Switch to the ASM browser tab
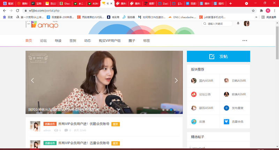Viewport: 279px width, 150px height. click(93, 3)
